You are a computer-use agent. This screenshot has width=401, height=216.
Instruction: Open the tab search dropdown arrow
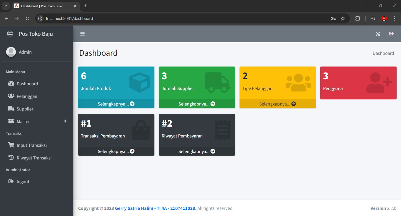coord(6,6)
